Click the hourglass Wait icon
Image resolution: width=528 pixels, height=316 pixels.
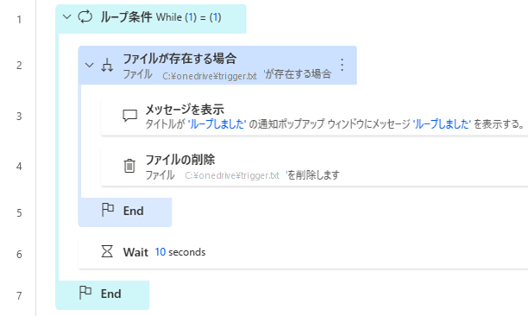tap(107, 251)
